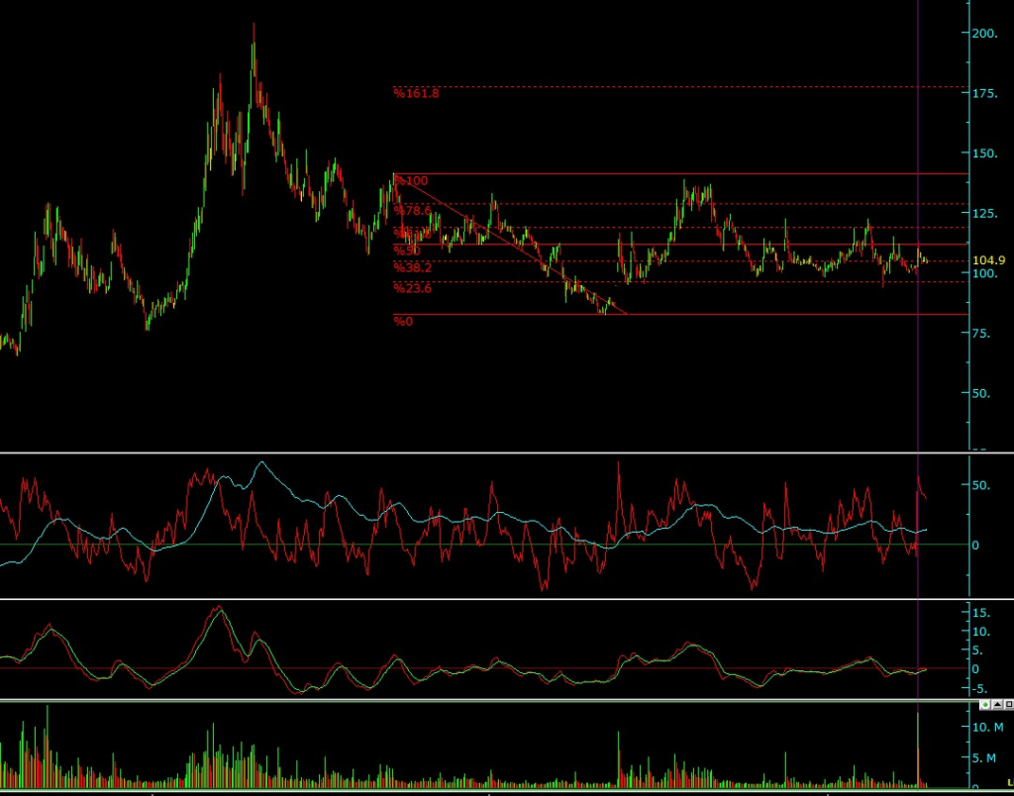This screenshot has height=796, width=1014.
Task: Select the %161.8 Fibonacci extension label
Action: click(x=415, y=93)
